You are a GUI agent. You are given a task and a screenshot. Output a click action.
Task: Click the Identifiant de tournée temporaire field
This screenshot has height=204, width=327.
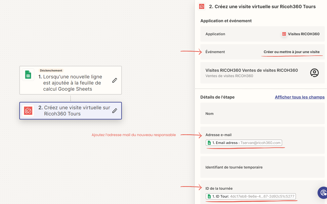[x=262, y=167]
